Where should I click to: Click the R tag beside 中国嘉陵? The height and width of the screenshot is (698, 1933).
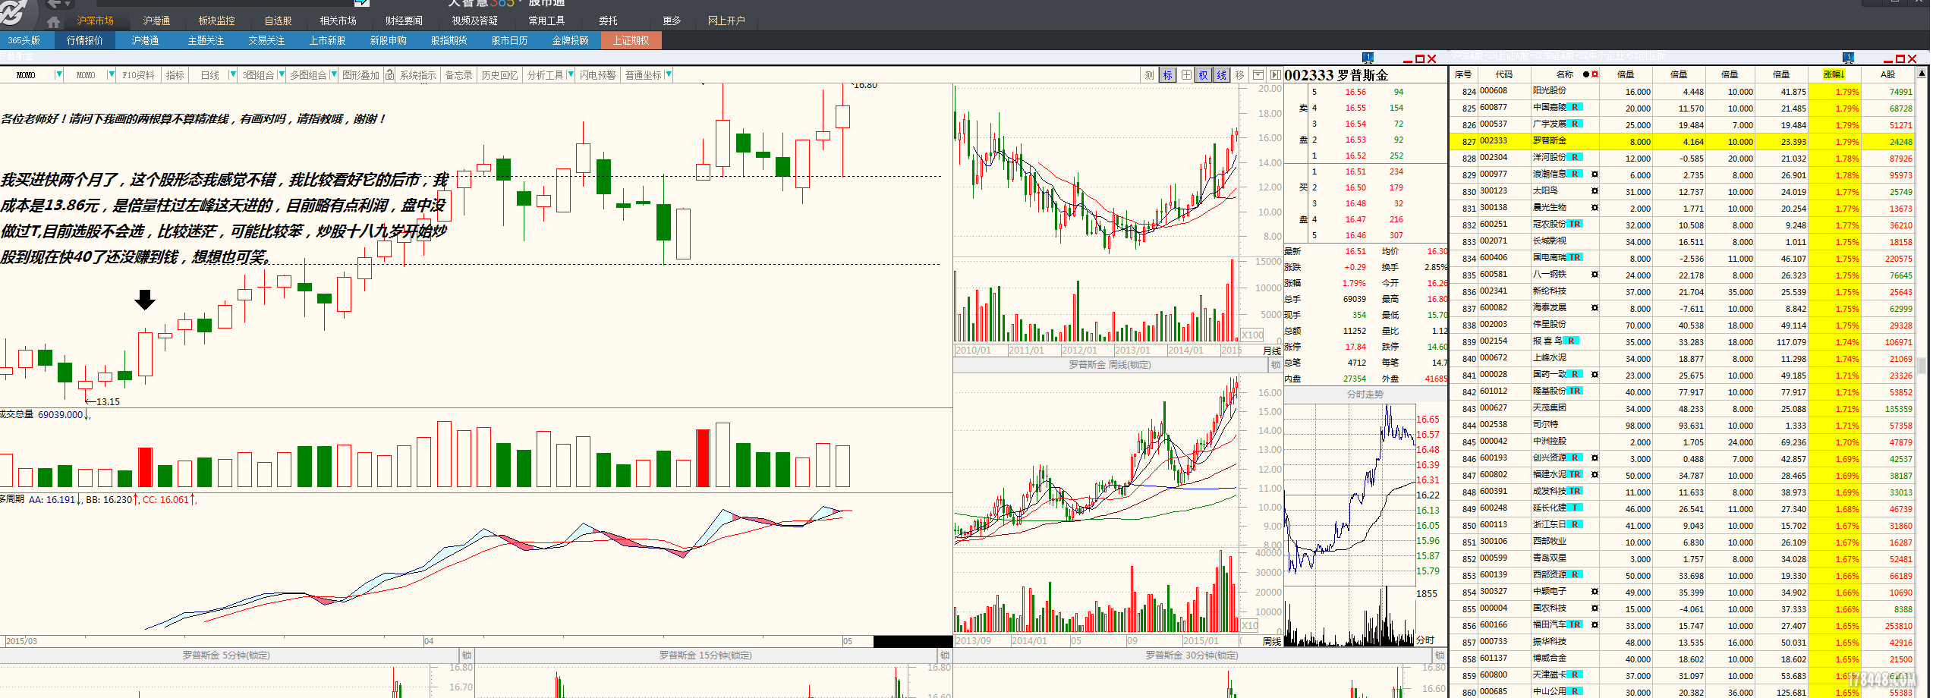pos(1575,108)
